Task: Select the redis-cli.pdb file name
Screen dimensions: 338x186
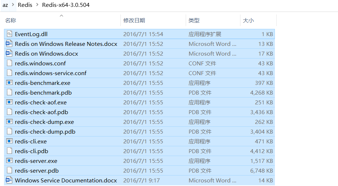Action: 32,151
